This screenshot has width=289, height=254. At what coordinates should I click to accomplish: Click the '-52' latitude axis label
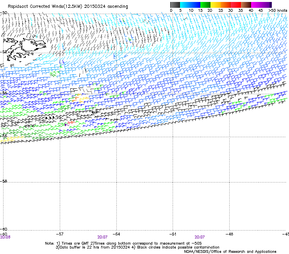tap(4, 52)
